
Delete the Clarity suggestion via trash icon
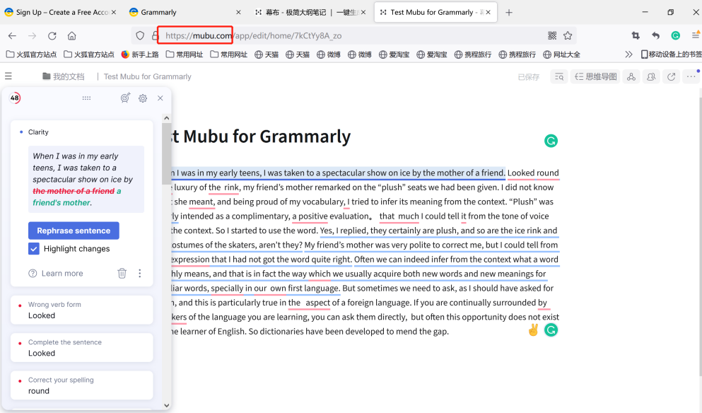(122, 273)
